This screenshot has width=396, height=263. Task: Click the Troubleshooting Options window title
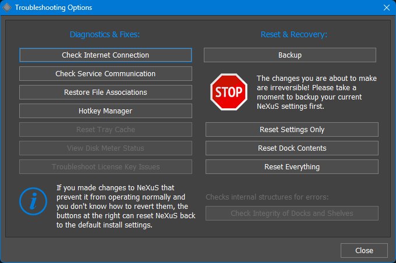[54, 8]
